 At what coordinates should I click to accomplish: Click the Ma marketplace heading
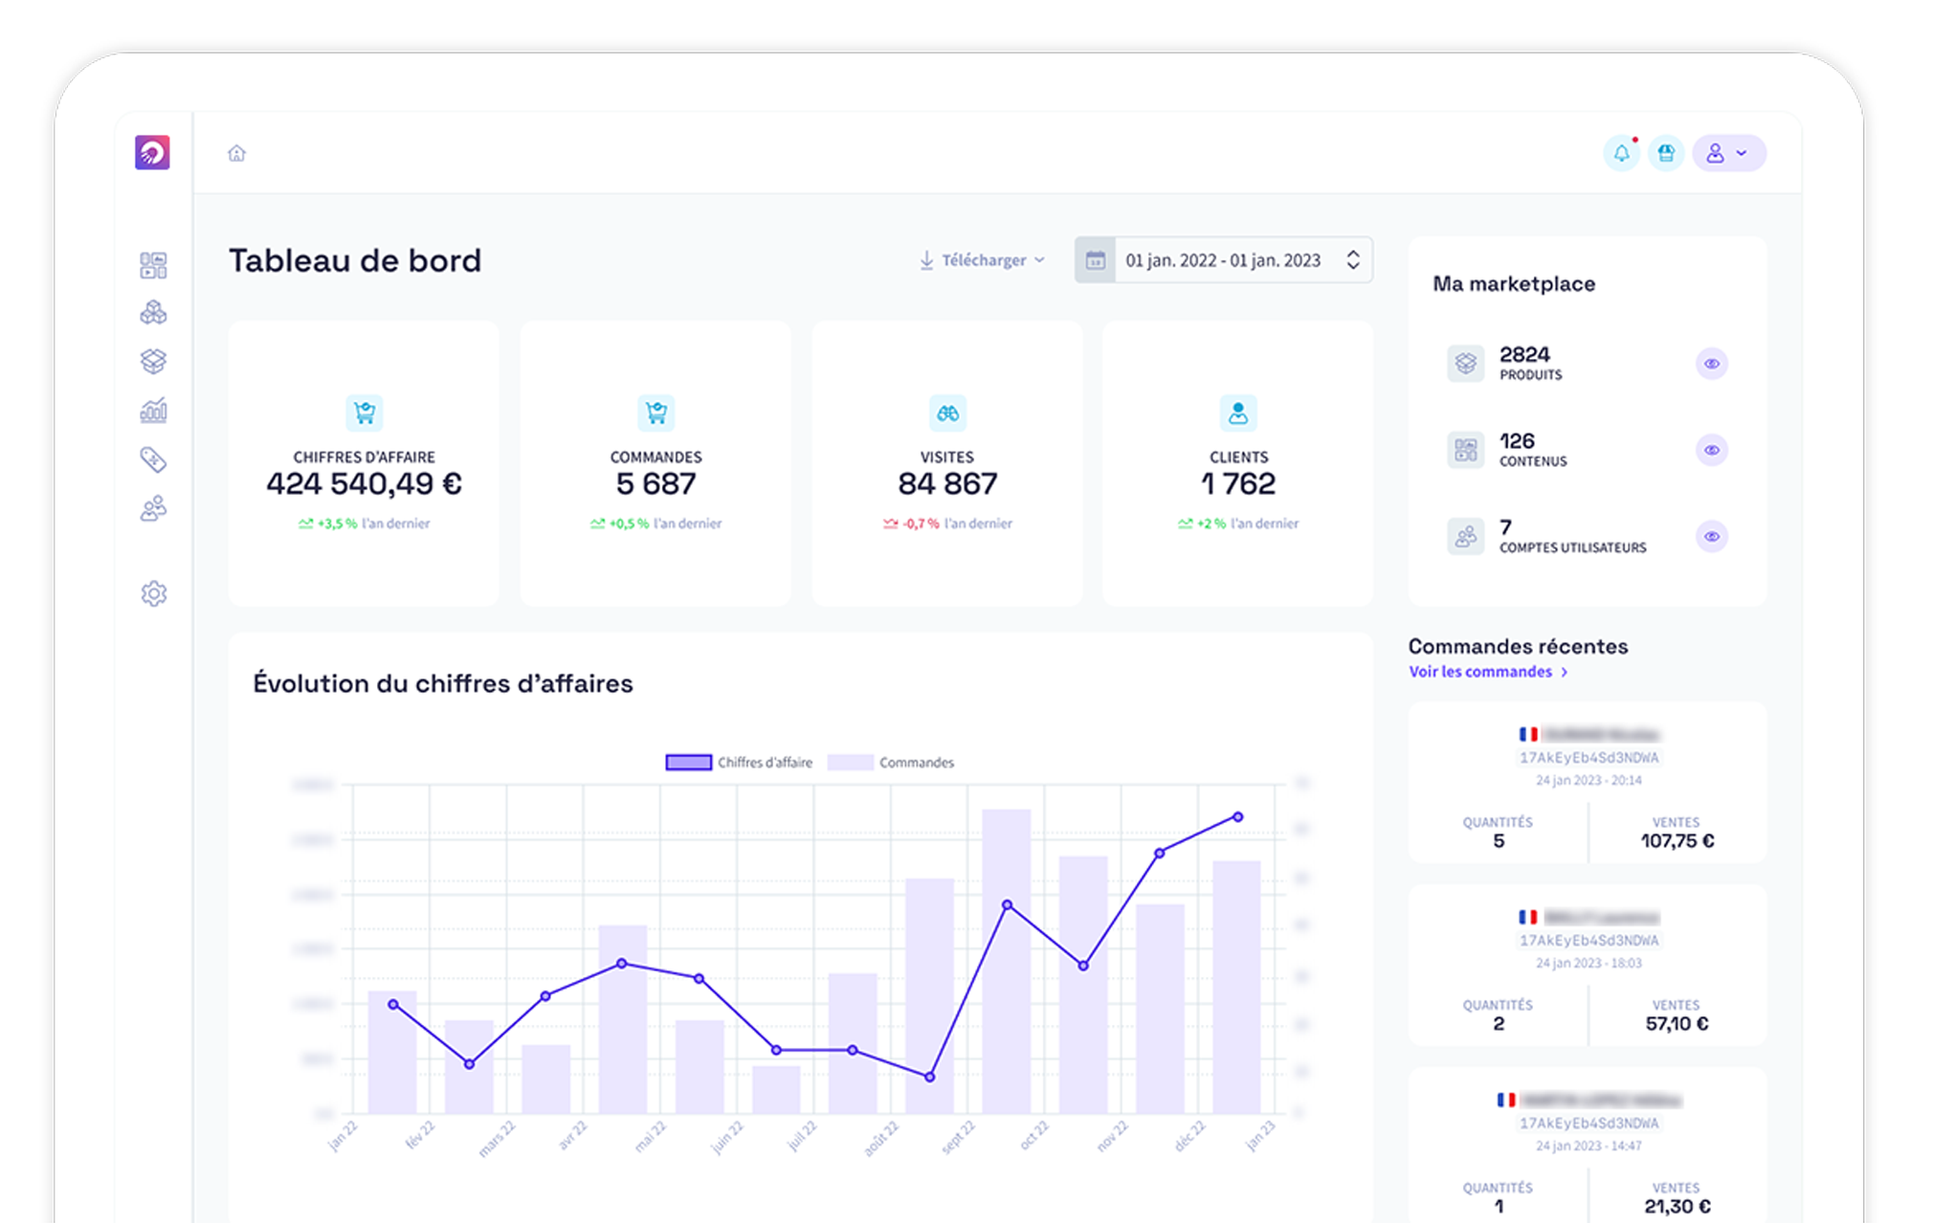1514,283
